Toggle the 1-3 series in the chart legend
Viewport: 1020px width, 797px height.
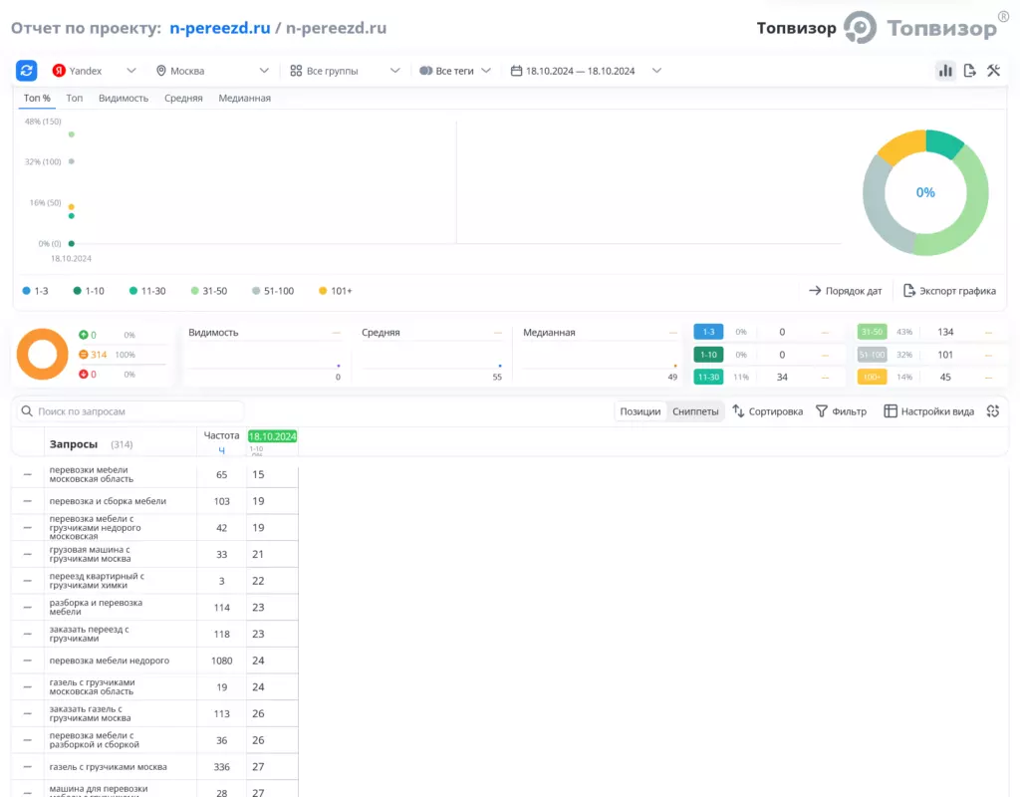pyautogui.click(x=35, y=291)
